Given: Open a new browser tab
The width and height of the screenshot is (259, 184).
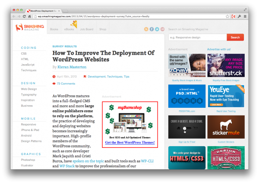Looking at the screenshot, I should pos(65,11).
